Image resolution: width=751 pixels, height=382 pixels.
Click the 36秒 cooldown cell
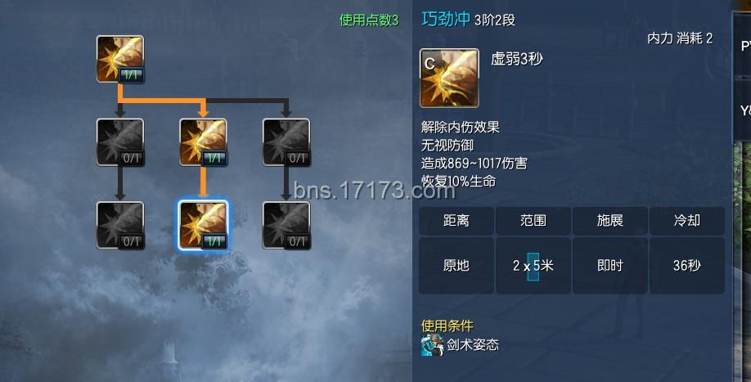click(x=687, y=266)
